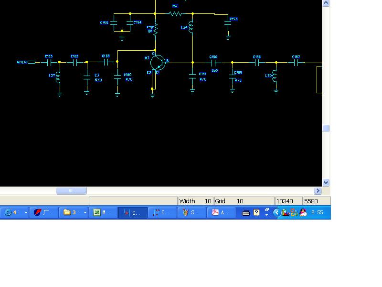Screen dimensions: 382x287
Task: Click the vertical scrollbar up arrow
Action: (326, 3)
